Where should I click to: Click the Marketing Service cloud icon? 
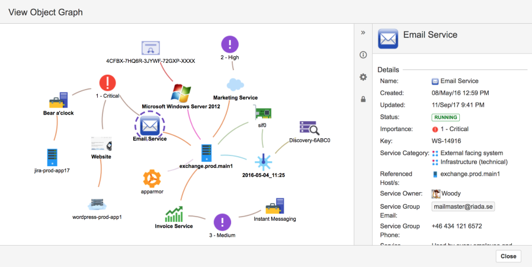pos(235,85)
